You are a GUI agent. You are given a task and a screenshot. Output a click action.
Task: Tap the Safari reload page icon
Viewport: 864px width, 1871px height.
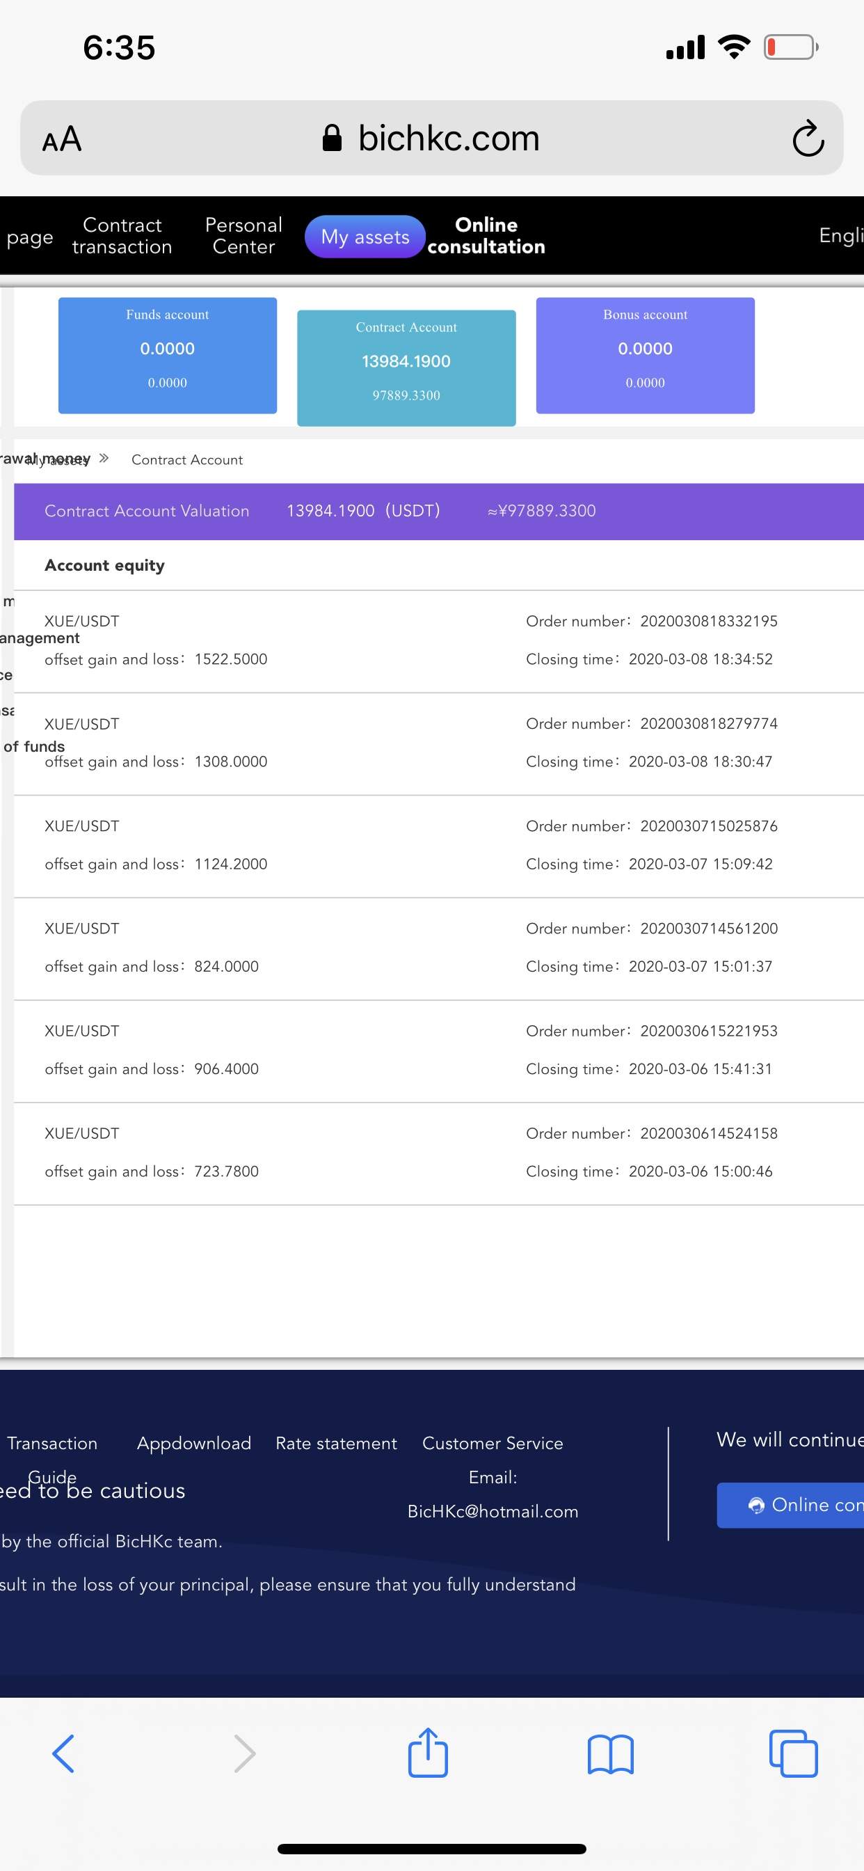pos(808,138)
